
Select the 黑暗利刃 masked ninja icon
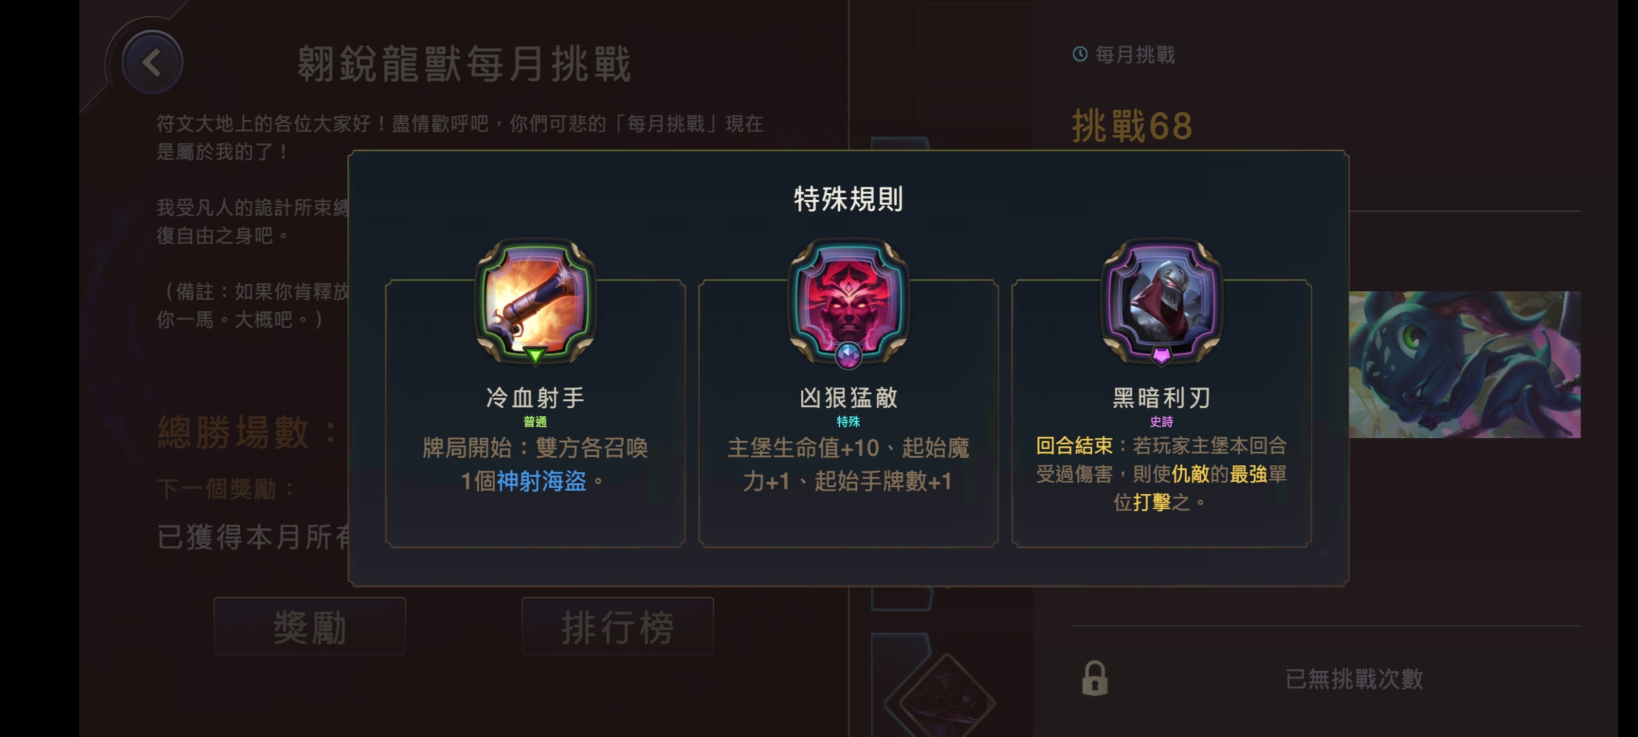(x=1162, y=300)
